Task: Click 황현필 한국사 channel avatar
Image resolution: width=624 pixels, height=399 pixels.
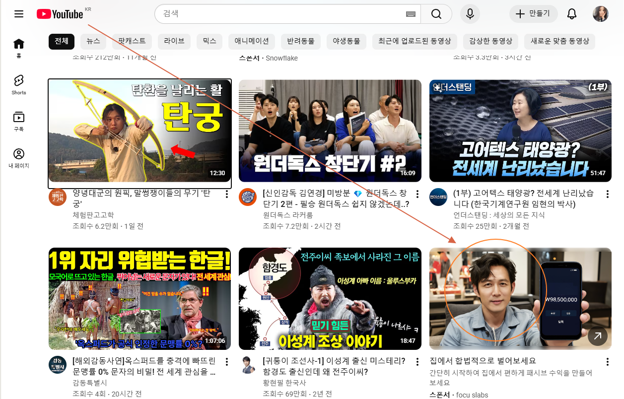Action: click(x=248, y=365)
